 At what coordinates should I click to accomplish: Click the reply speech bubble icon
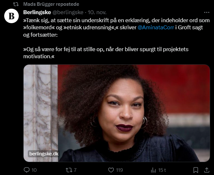(x=27, y=170)
